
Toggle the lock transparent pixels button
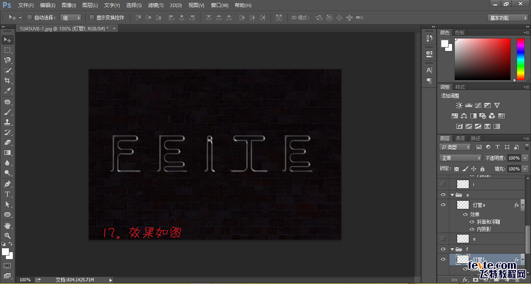click(456, 168)
